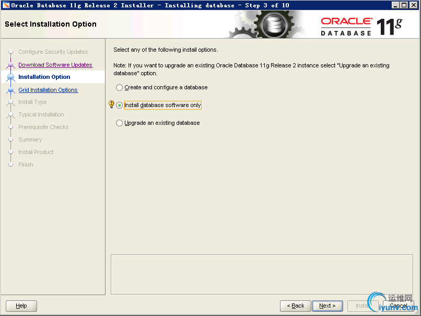Screen dimensions: 421x316
Task: Click the 'Install Product' step text
Action: [x=36, y=152]
